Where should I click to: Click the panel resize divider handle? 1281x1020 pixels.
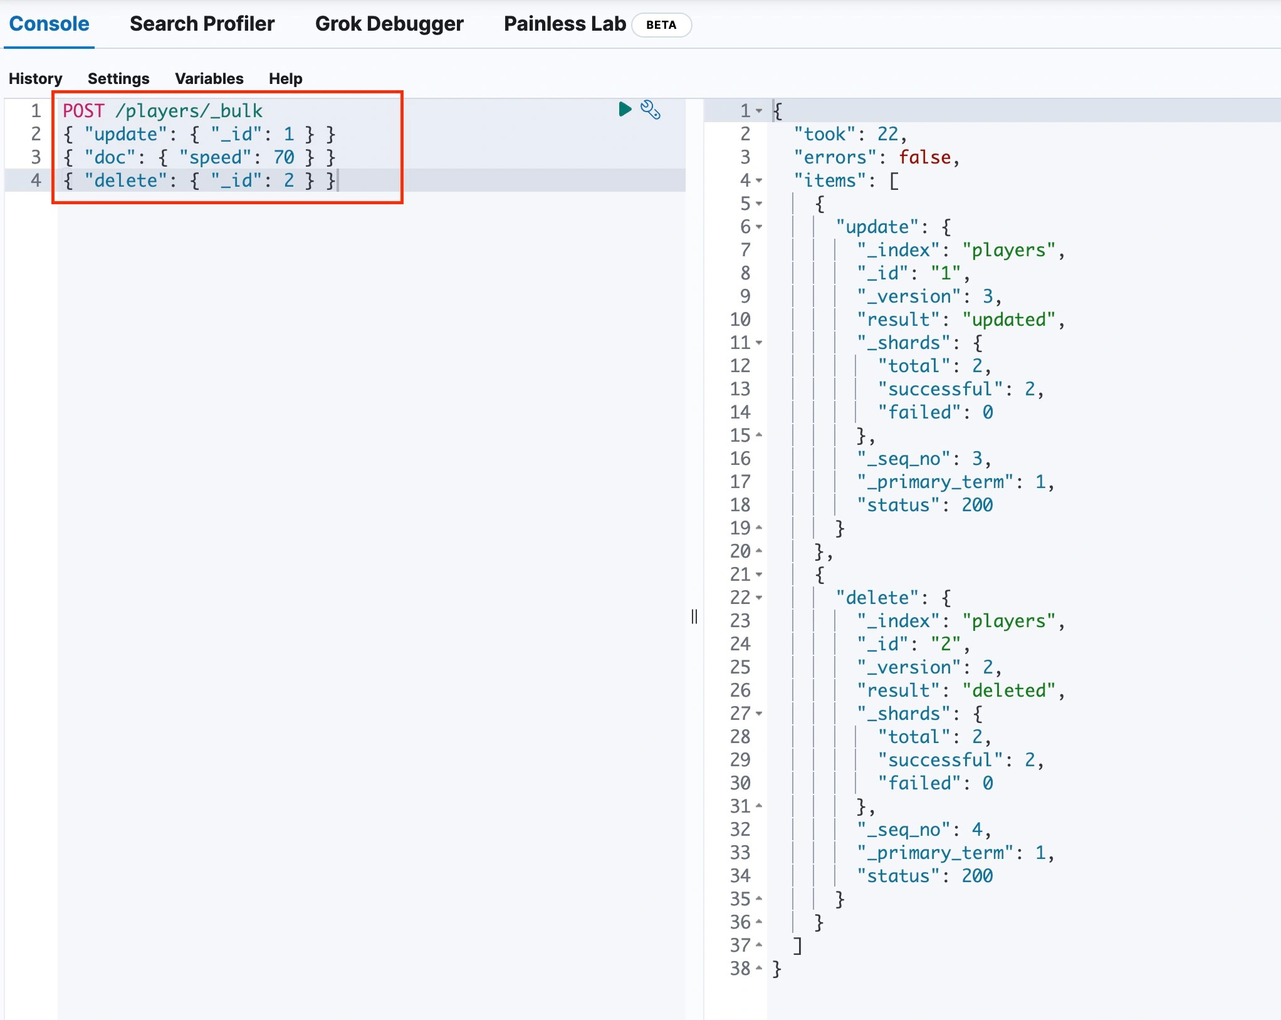(694, 617)
